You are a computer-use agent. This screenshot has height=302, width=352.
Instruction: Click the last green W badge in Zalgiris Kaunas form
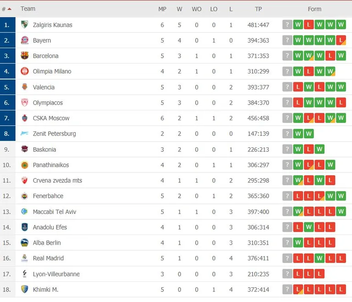tap(341, 24)
